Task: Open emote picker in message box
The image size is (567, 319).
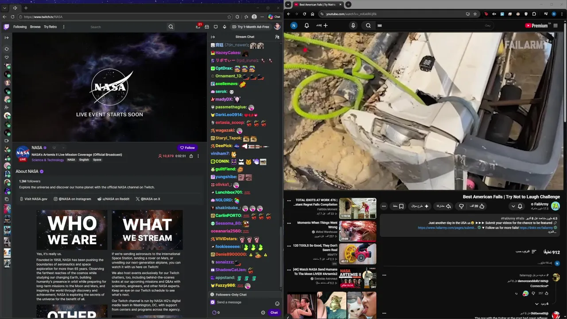Action: click(277, 303)
